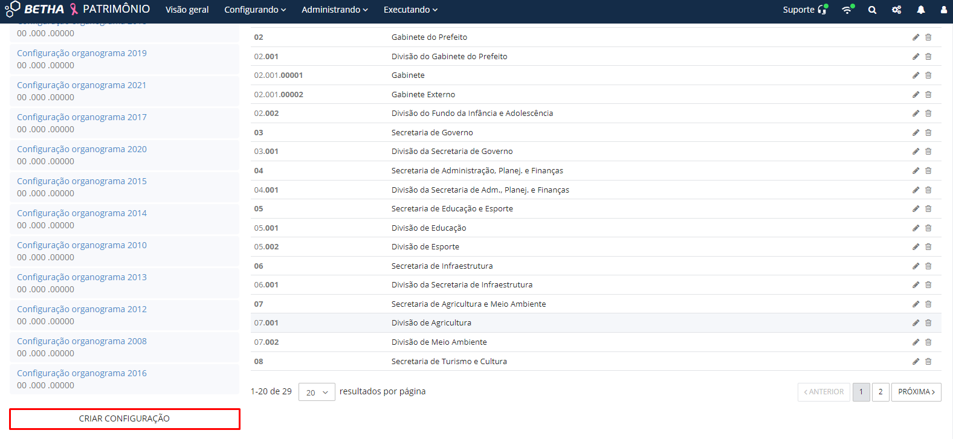Open user profile icon

[944, 10]
